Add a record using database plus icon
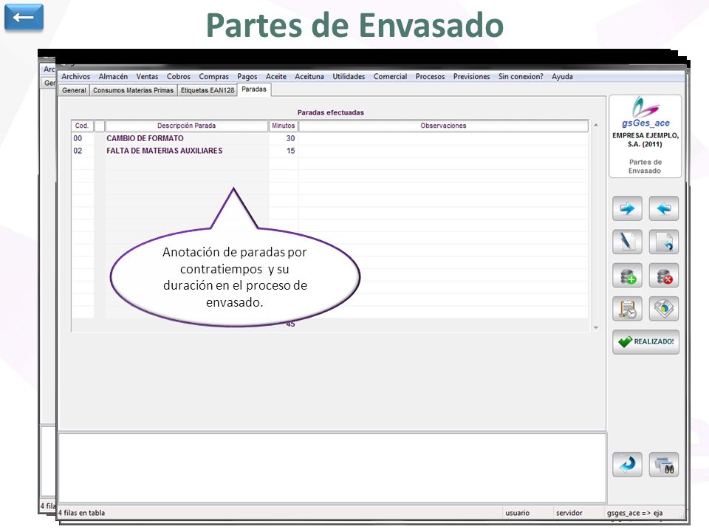The image size is (709, 532). click(x=627, y=276)
